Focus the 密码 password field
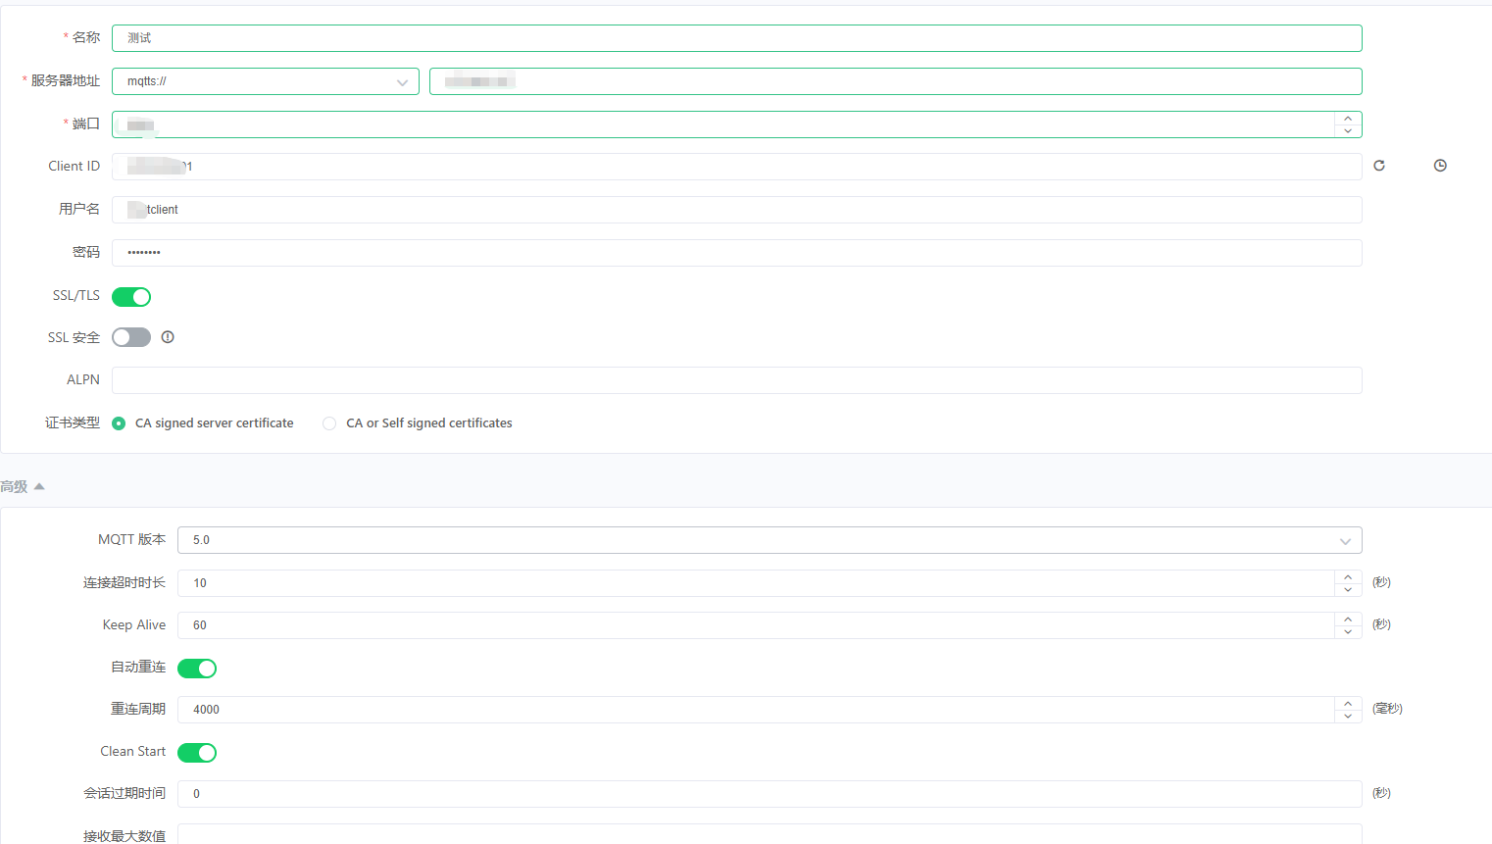Viewport: 1492px width, 844px height. point(735,253)
